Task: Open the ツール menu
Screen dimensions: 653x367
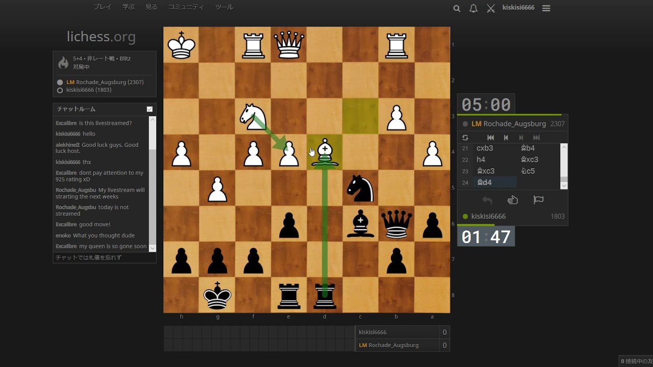Action: pos(224,7)
